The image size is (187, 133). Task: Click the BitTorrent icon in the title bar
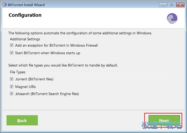tap(4, 5)
